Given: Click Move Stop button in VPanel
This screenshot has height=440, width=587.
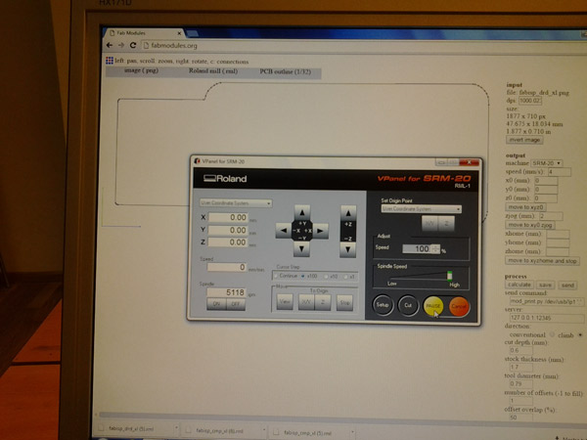Looking at the screenshot, I should [344, 303].
